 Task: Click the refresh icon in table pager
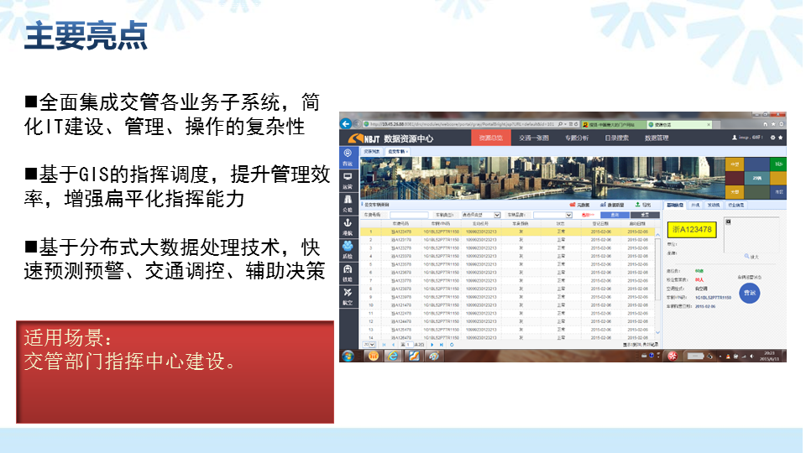click(x=452, y=345)
